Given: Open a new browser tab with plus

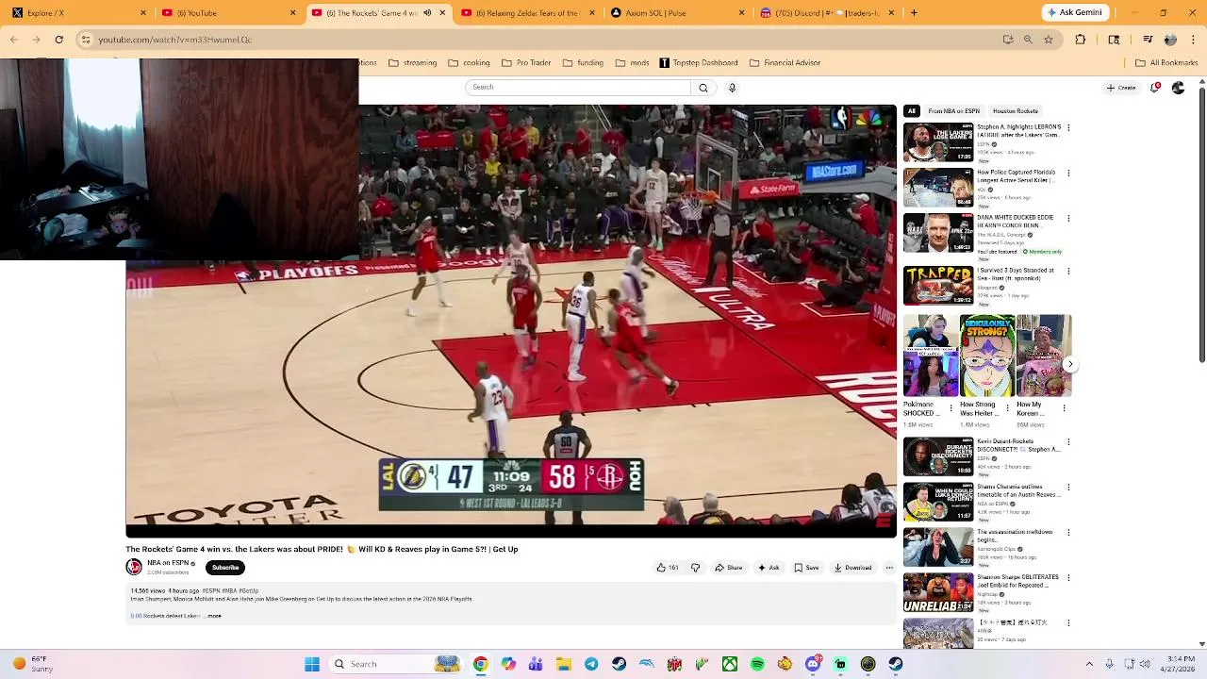Looking at the screenshot, I should point(913,13).
